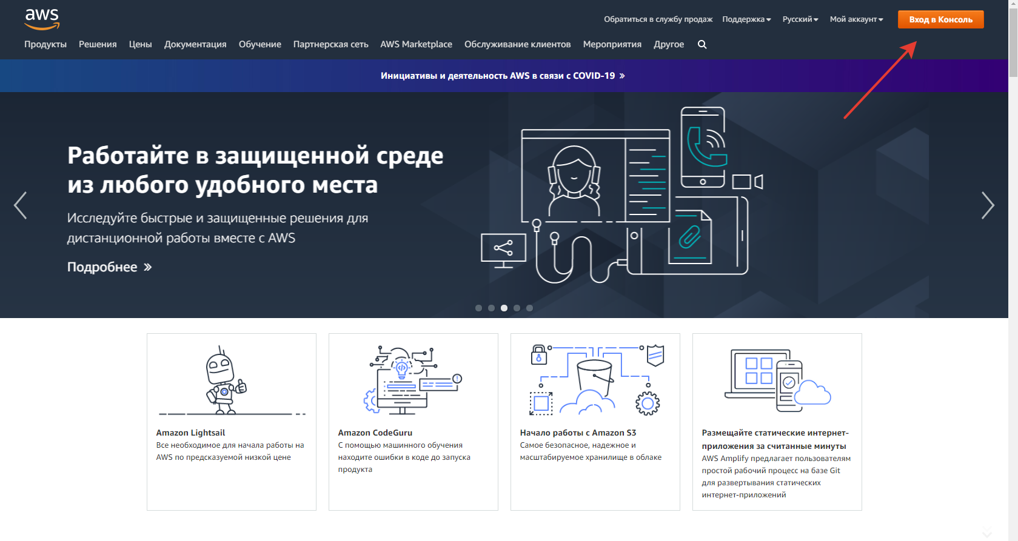Click S3 description about масштабируемое хранилище
This screenshot has height=541, width=1018.
[x=591, y=451]
